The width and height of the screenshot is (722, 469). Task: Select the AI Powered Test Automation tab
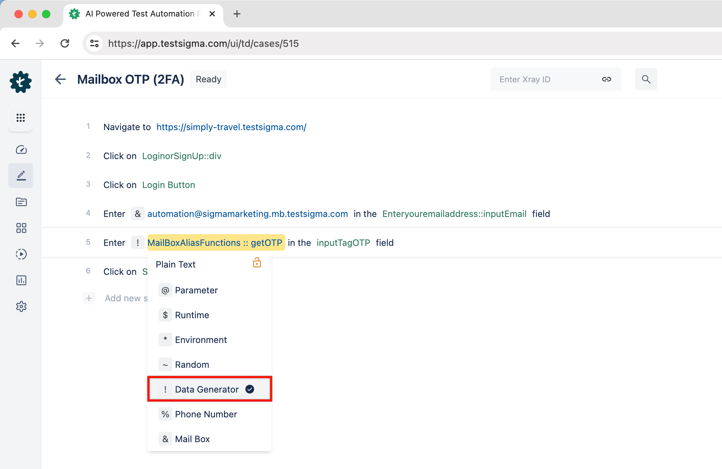[x=143, y=14]
